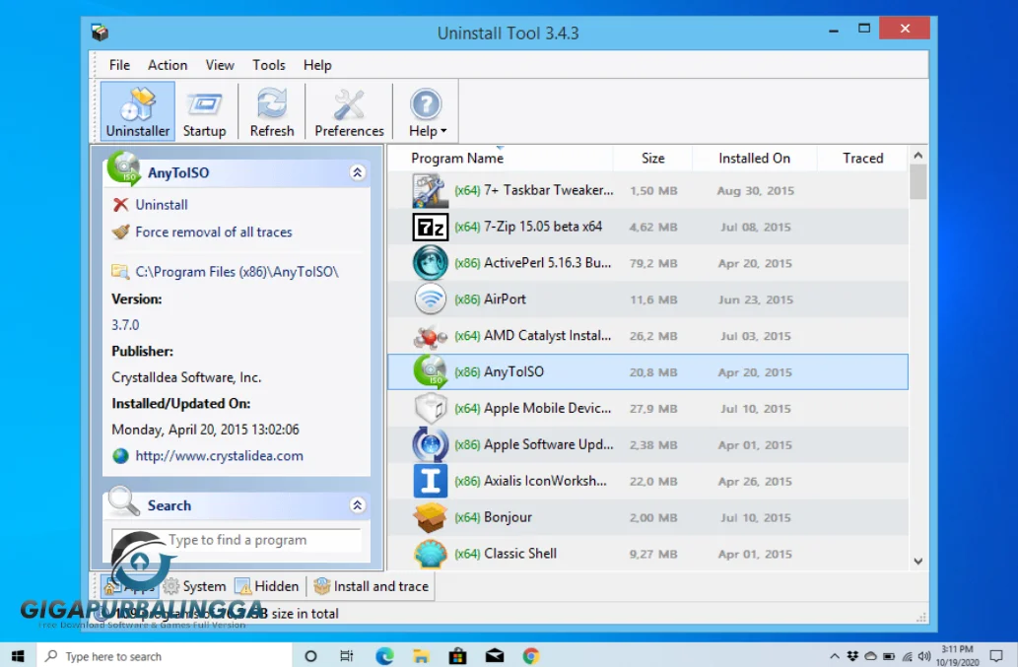Open the Action menu

168,65
